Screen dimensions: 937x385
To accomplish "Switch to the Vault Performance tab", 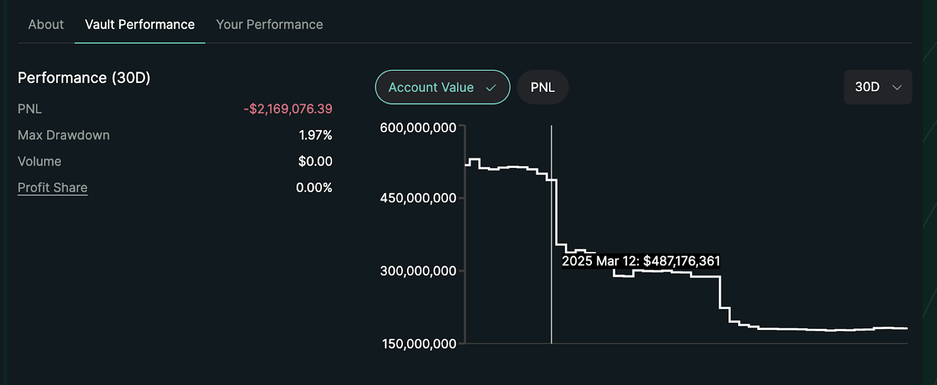I will (139, 25).
